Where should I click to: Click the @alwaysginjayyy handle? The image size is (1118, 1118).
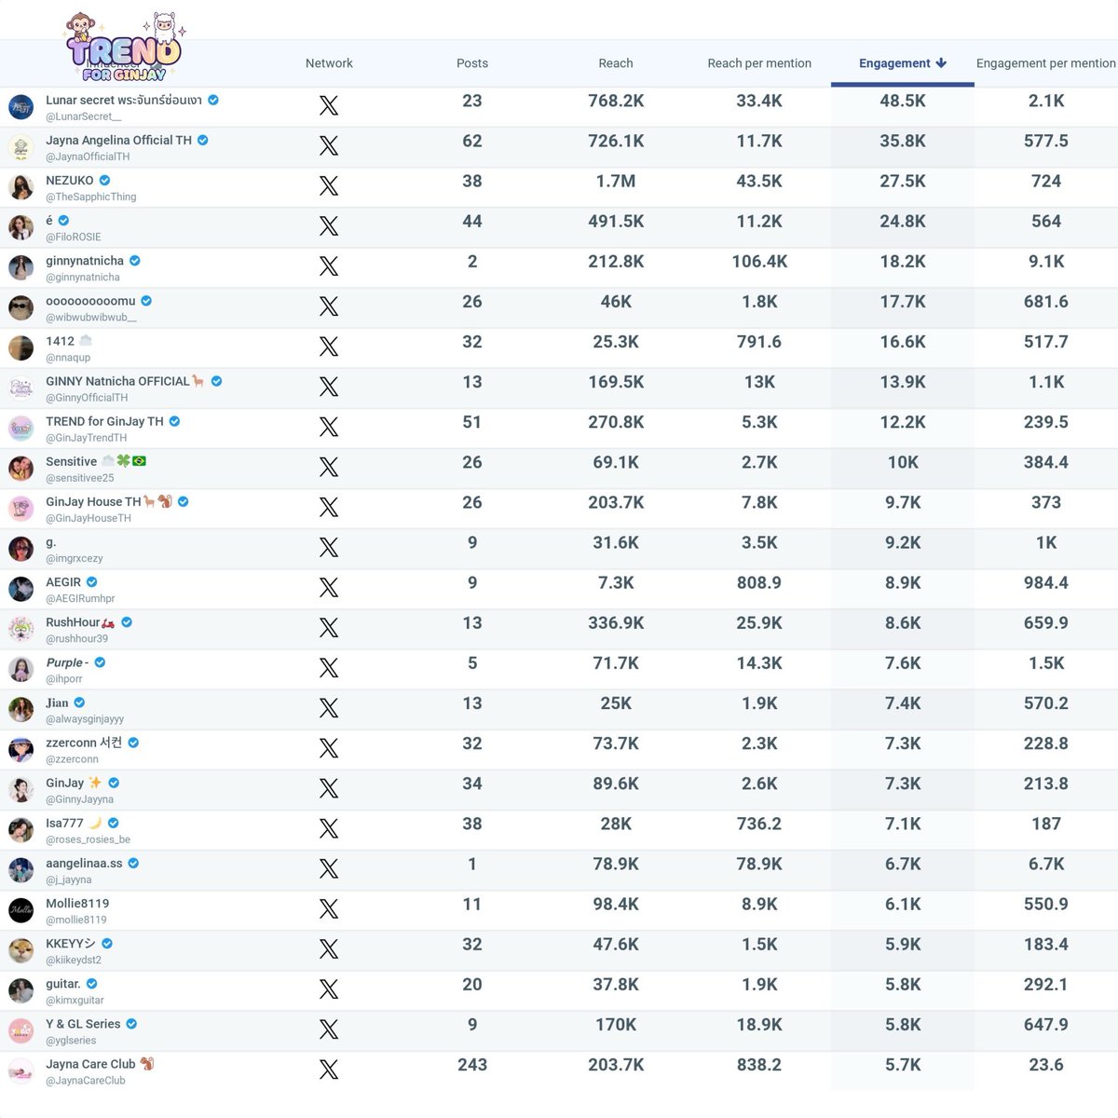[85, 719]
